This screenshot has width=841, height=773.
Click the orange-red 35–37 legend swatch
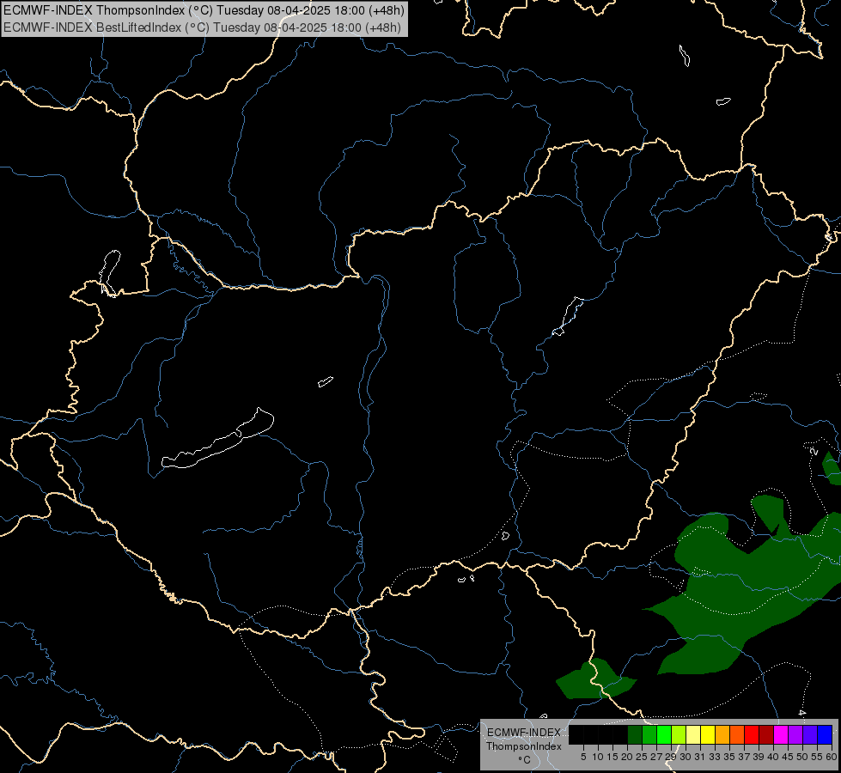[737, 734]
